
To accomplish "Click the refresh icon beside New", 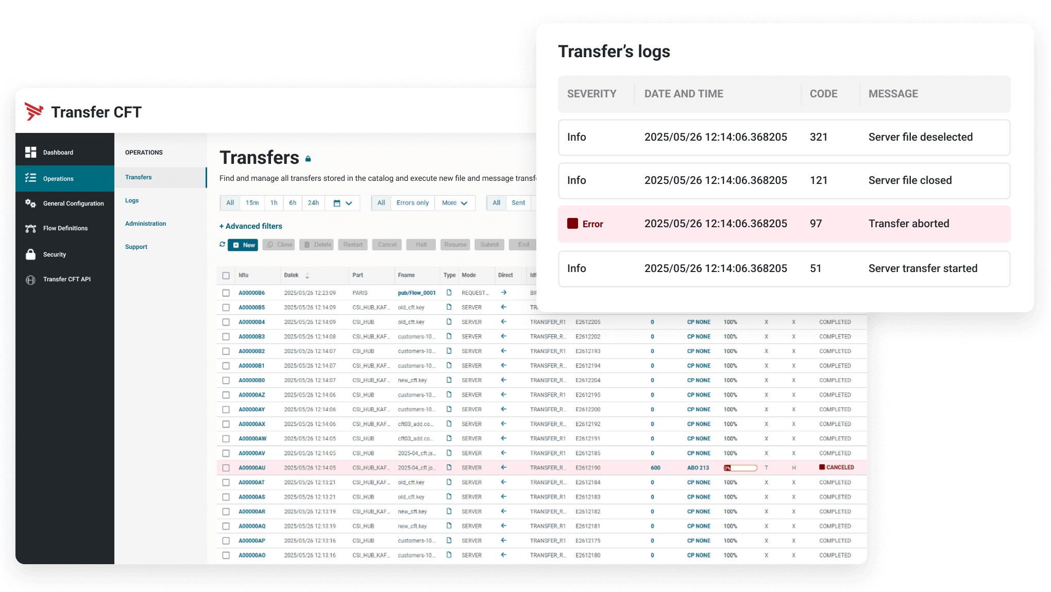I will (x=222, y=245).
